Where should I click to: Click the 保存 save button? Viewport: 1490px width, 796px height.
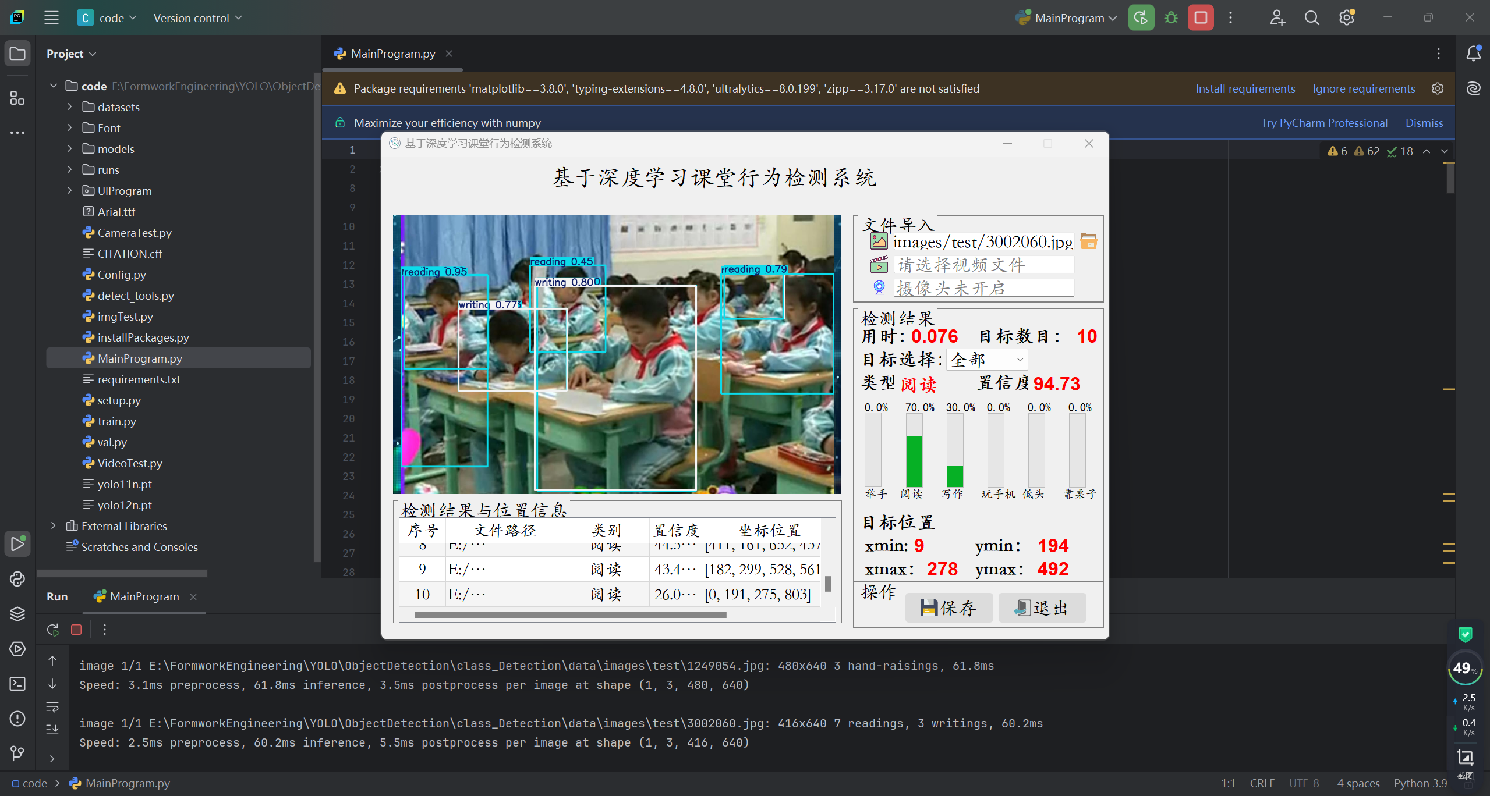[x=948, y=608]
